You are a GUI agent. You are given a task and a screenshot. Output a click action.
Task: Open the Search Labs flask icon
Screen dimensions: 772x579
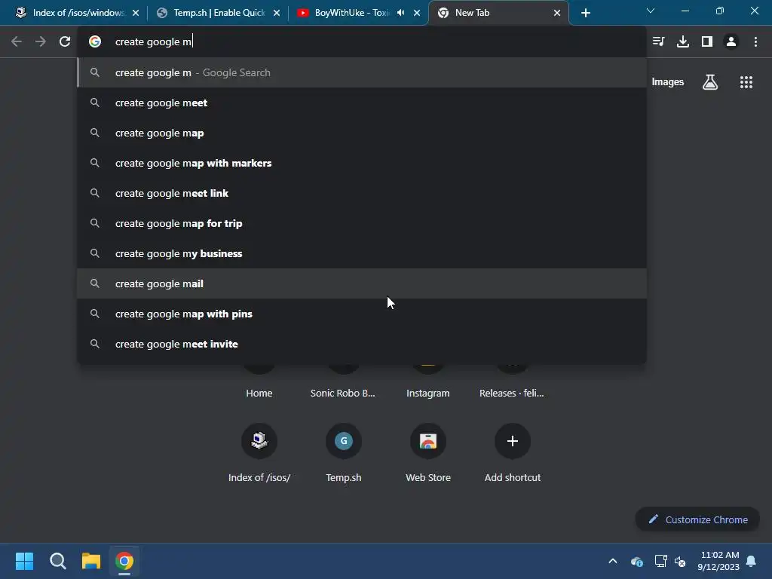coord(710,82)
